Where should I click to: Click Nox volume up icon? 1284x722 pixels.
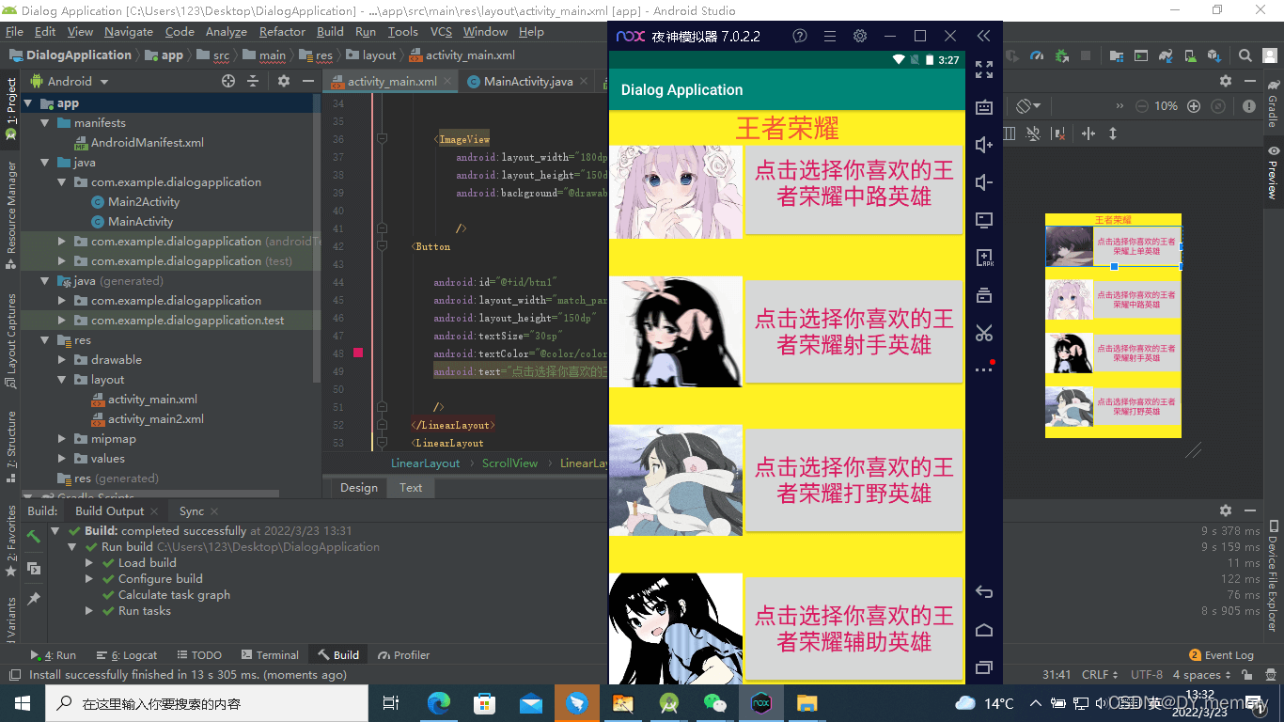click(984, 145)
